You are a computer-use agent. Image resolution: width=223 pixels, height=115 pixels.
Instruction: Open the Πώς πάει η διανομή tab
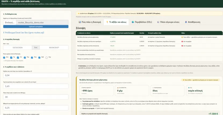point(90,22)
